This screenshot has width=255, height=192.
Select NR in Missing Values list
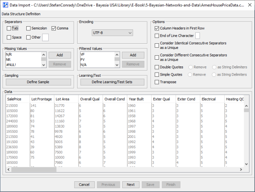point(23,60)
